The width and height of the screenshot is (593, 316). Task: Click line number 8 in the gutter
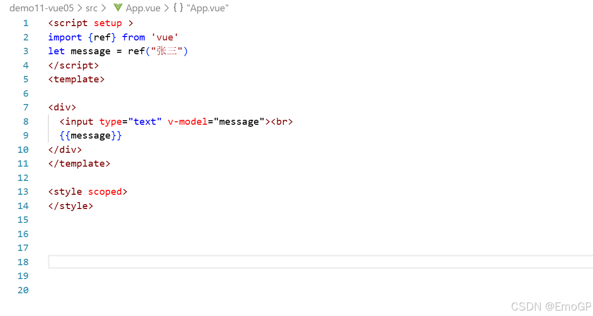point(26,121)
